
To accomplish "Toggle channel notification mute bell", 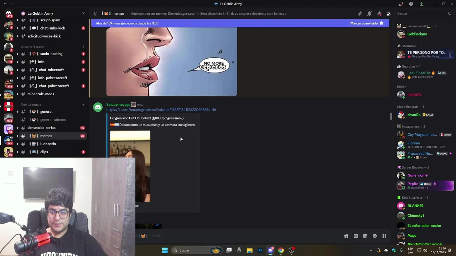I will point(369,14).
